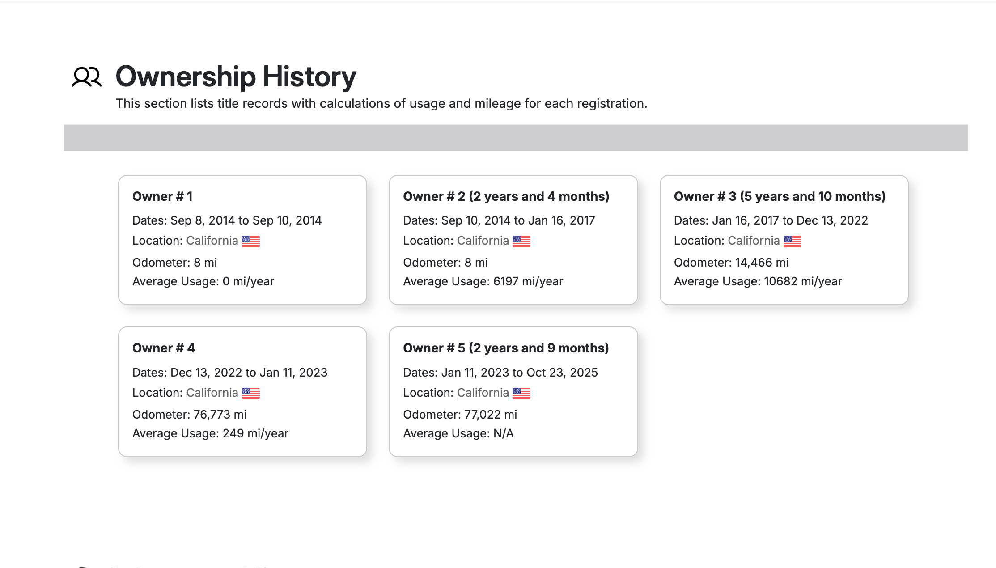
Task: Click the Ownership History title text
Action: (235, 76)
